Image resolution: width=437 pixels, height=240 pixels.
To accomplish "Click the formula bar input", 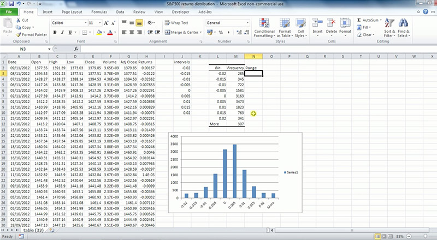I will click(258, 49).
